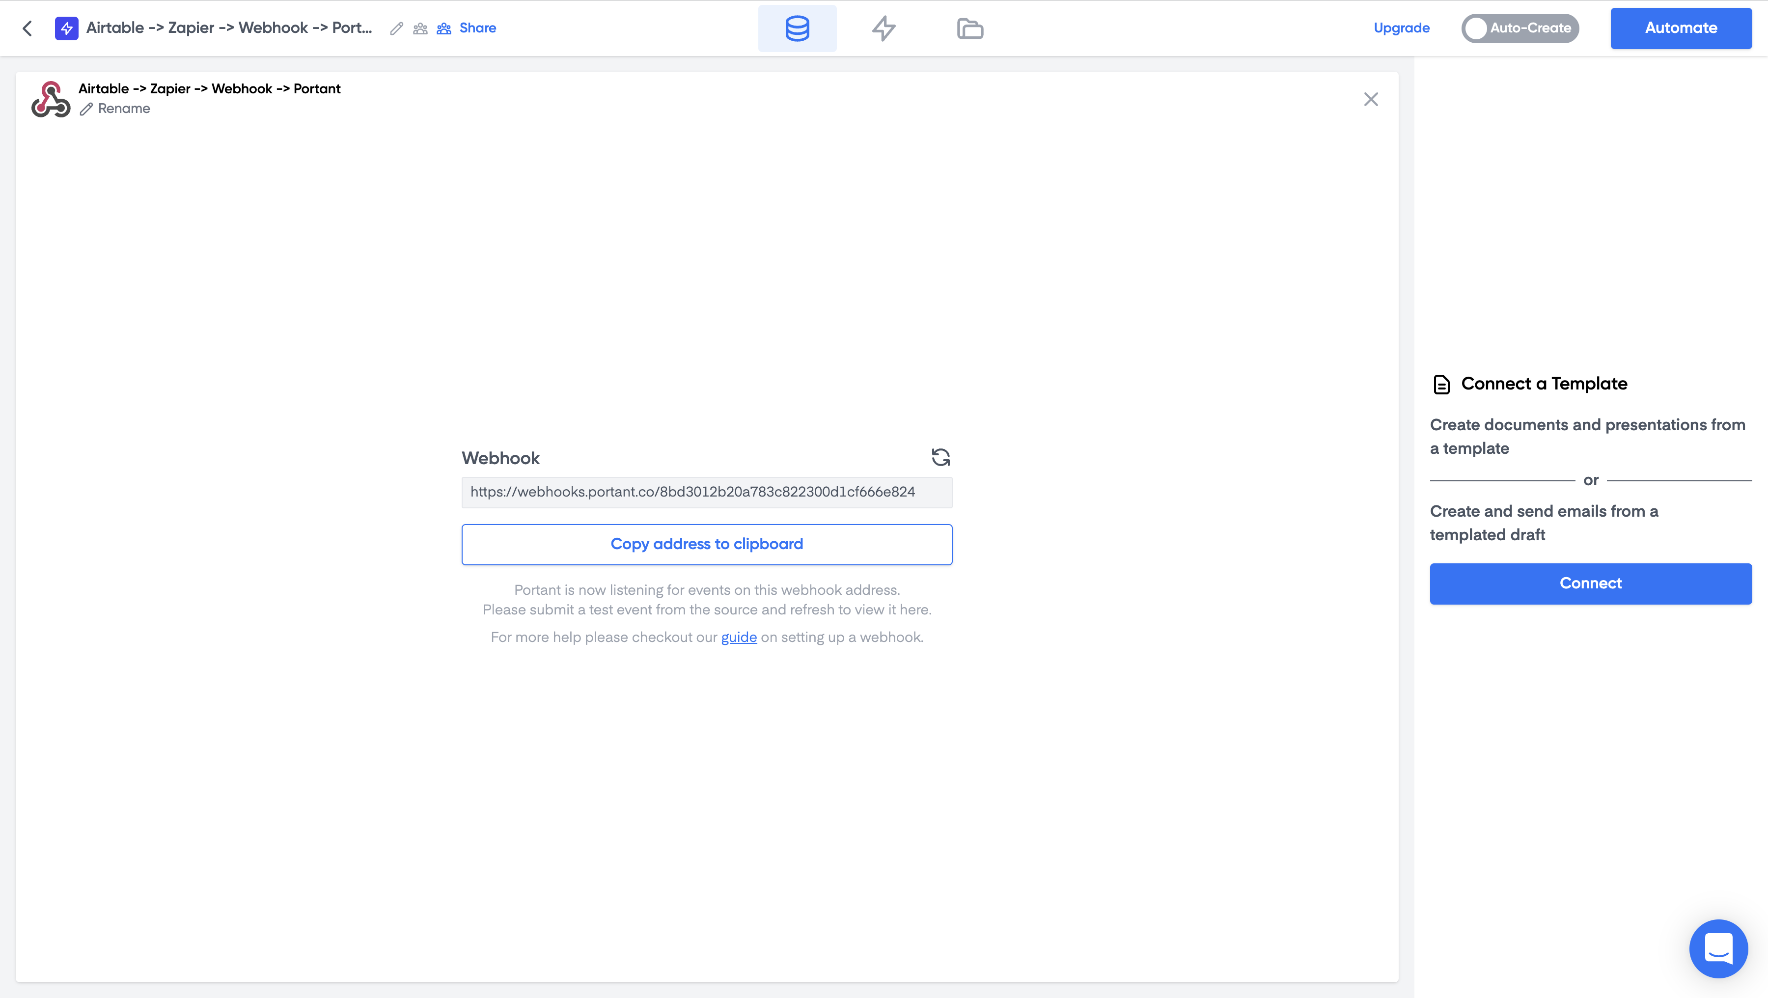
Task: Click the Share link
Action: pos(477,28)
